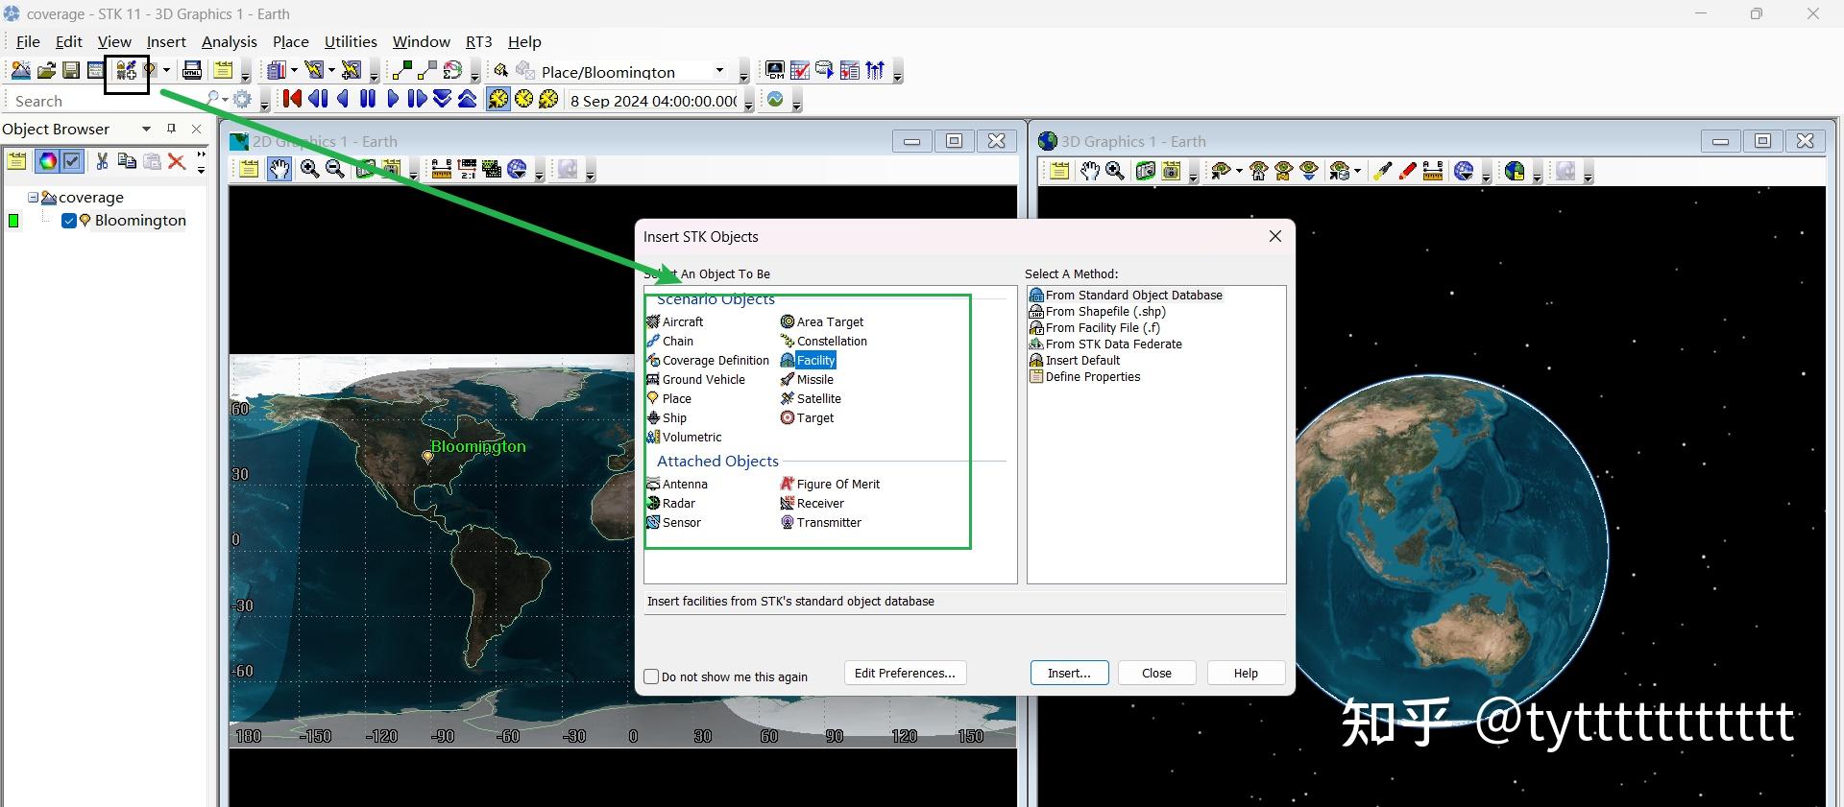Screen dimensions: 1844x807
Task: Click the Reset animation red rewind button
Action: (293, 99)
